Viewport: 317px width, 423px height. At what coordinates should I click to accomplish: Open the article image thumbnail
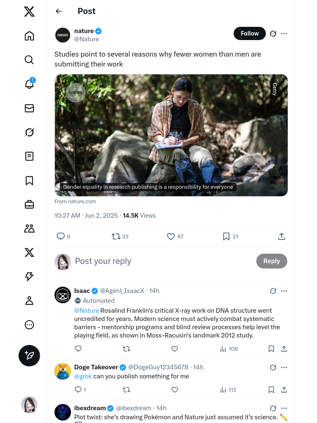(171, 135)
